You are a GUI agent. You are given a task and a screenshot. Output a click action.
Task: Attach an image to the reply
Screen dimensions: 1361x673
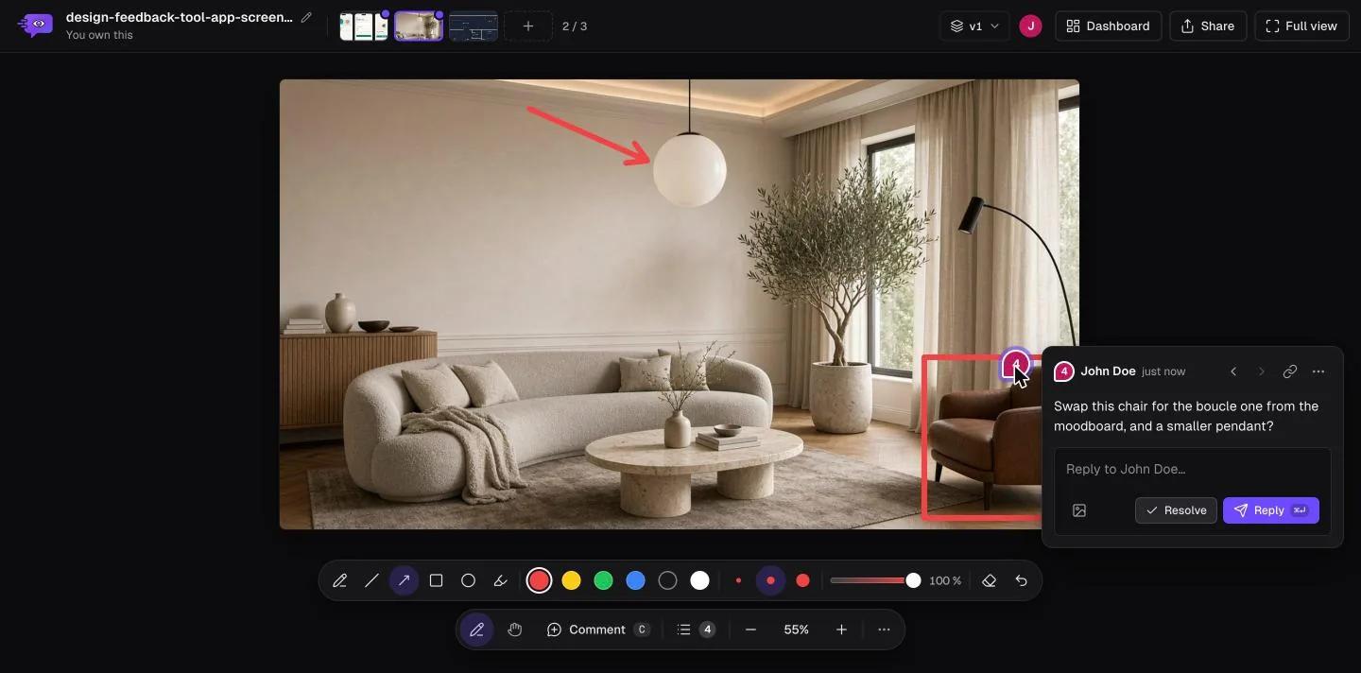pos(1079,510)
